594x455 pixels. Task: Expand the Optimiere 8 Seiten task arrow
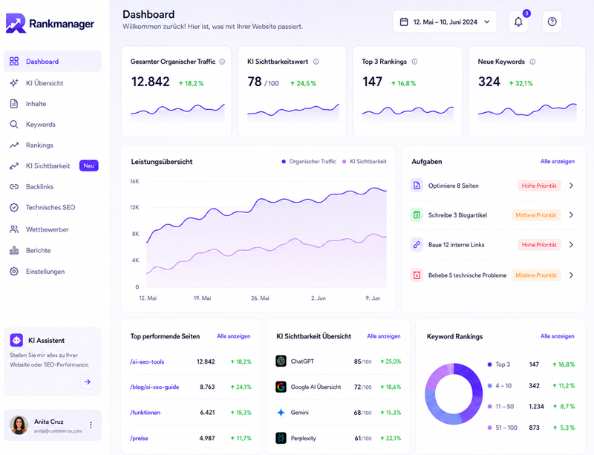coord(571,186)
